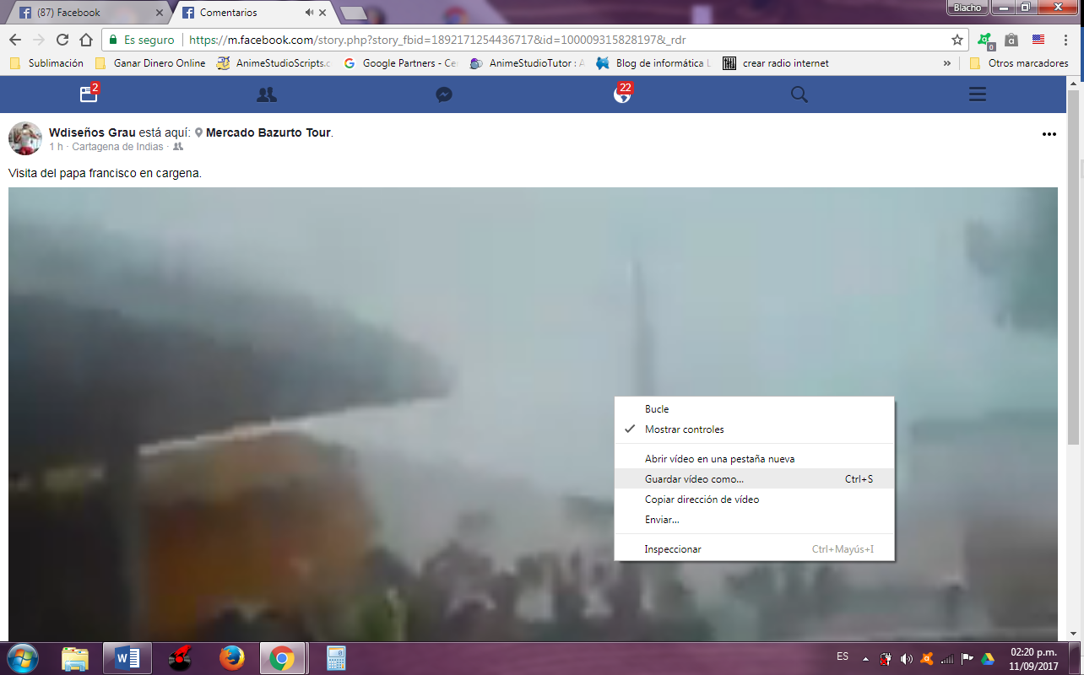Image resolution: width=1084 pixels, height=675 pixels.
Task: Click the friends icon in the Facebook navbar
Action: (x=266, y=94)
